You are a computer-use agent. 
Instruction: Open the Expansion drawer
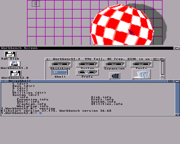click(x=114, y=64)
